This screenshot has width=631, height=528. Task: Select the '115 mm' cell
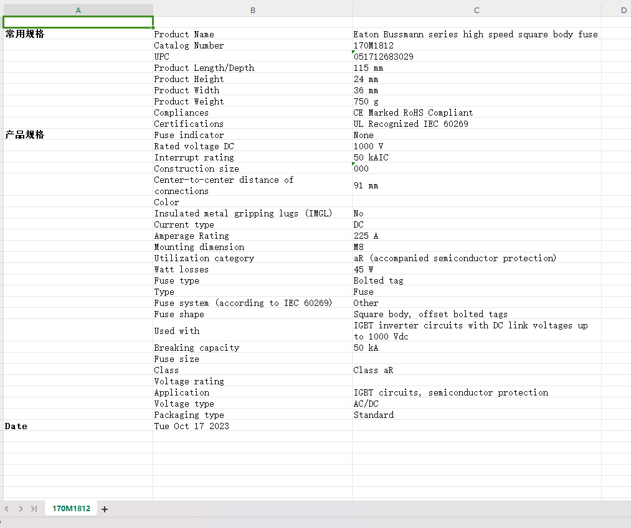point(477,68)
